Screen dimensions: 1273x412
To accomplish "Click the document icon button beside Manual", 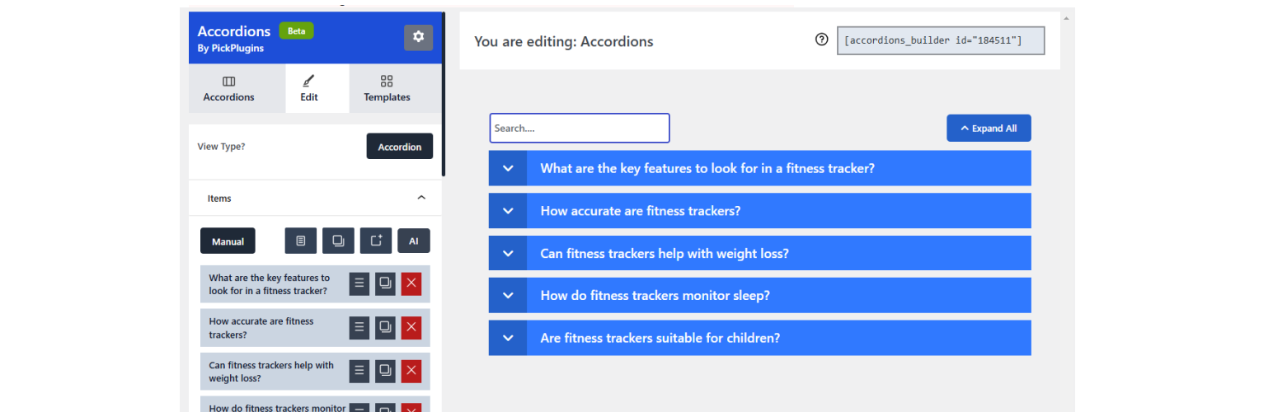I will click(x=301, y=241).
